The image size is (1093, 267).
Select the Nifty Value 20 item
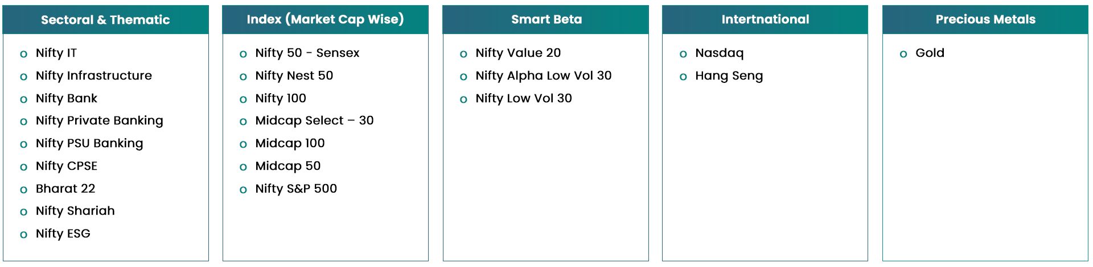pos(518,53)
